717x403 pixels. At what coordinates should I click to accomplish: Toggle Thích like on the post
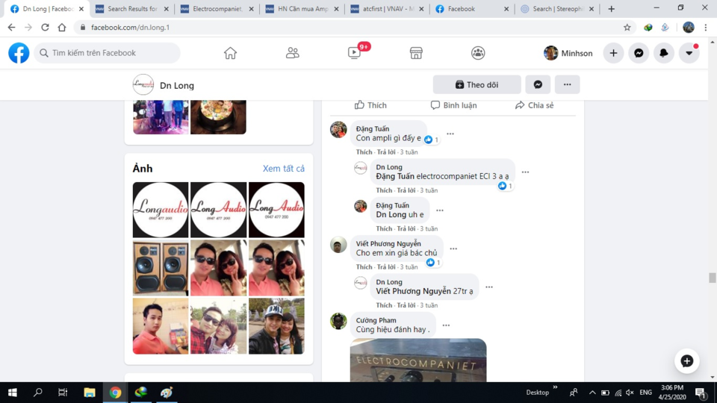(370, 105)
